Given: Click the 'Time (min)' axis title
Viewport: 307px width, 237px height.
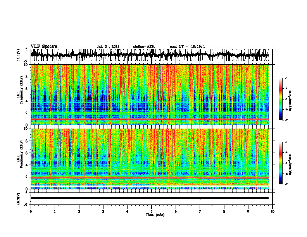Looking at the screenshot, I should pos(155,215).
